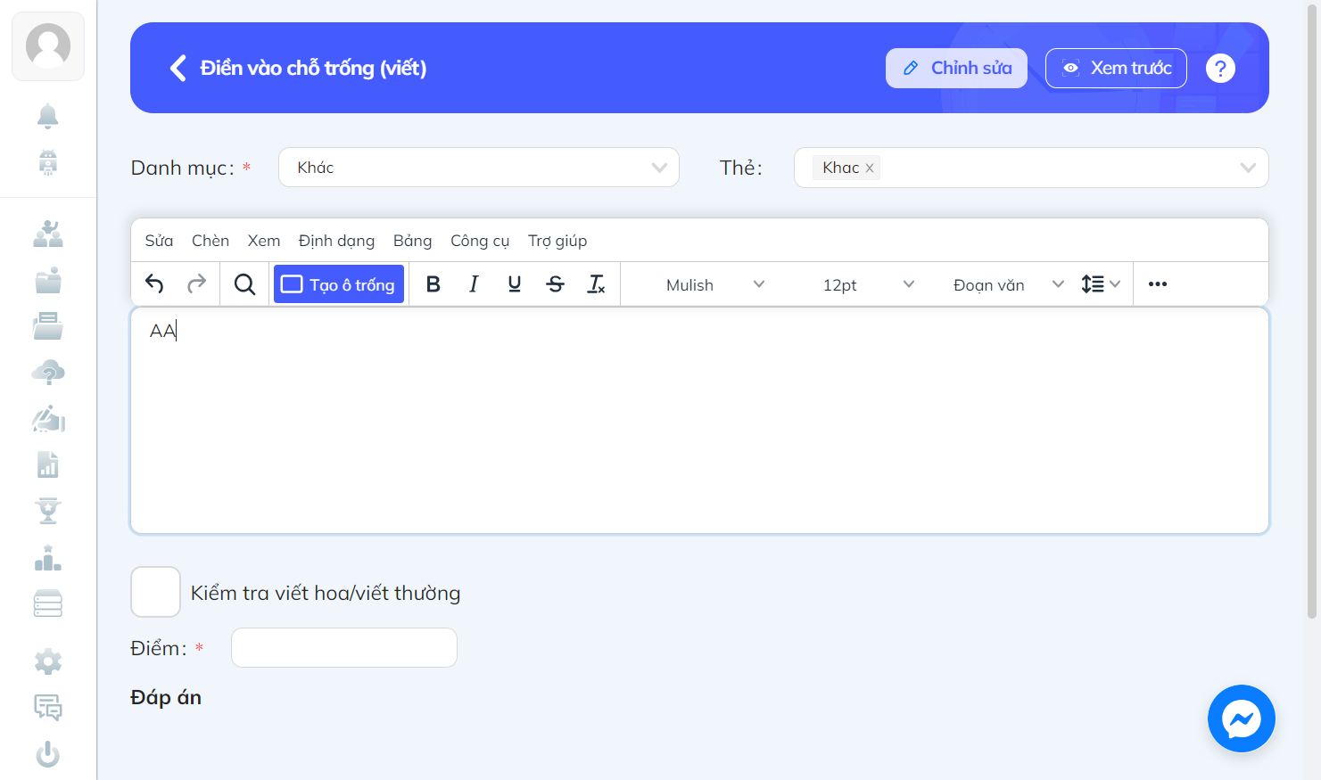Redo the last edit
This screenshot has height=780, width=1321.
click(196, 284)
